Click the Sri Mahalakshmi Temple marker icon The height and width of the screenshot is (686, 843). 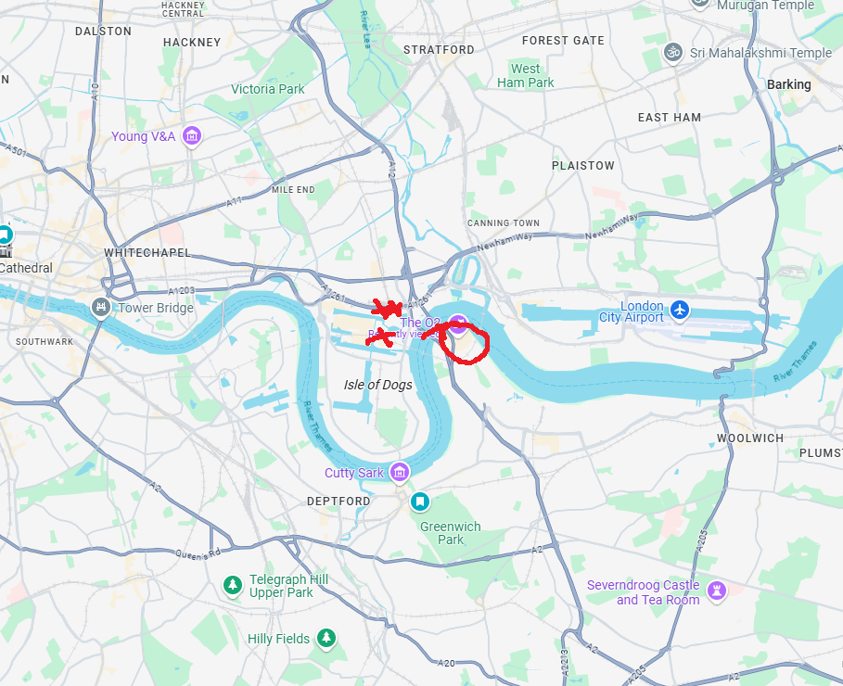[x=673, y=53]
